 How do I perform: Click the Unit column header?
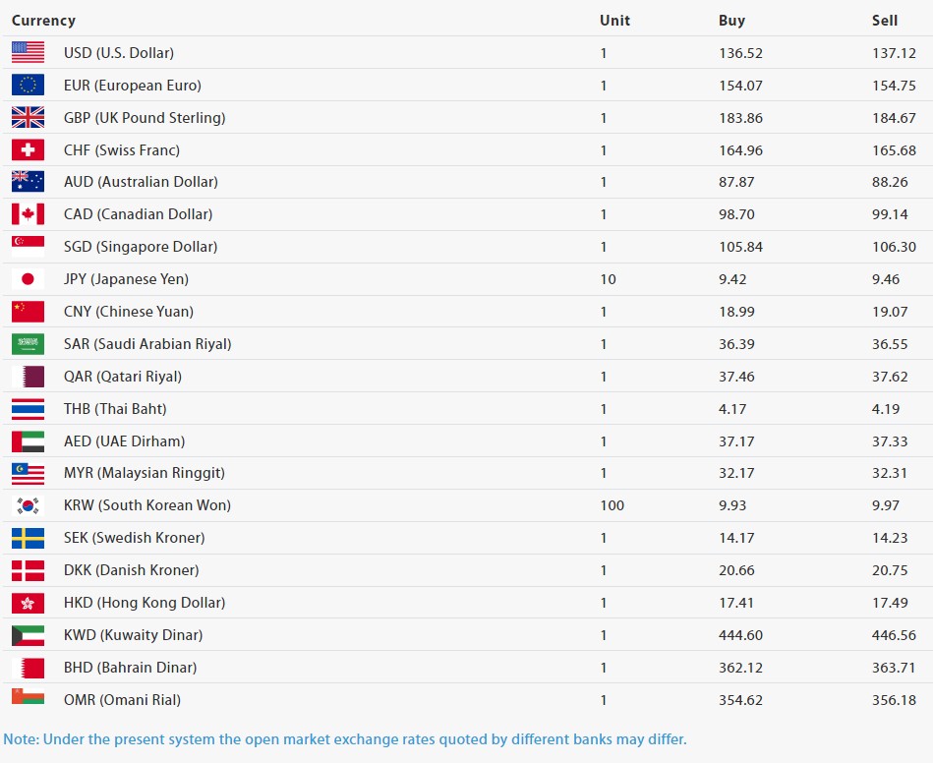point(614,21)
